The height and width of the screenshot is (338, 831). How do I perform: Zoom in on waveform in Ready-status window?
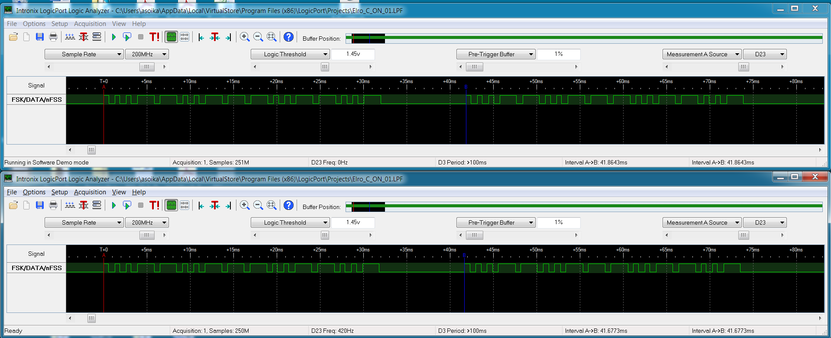[245, 205]
